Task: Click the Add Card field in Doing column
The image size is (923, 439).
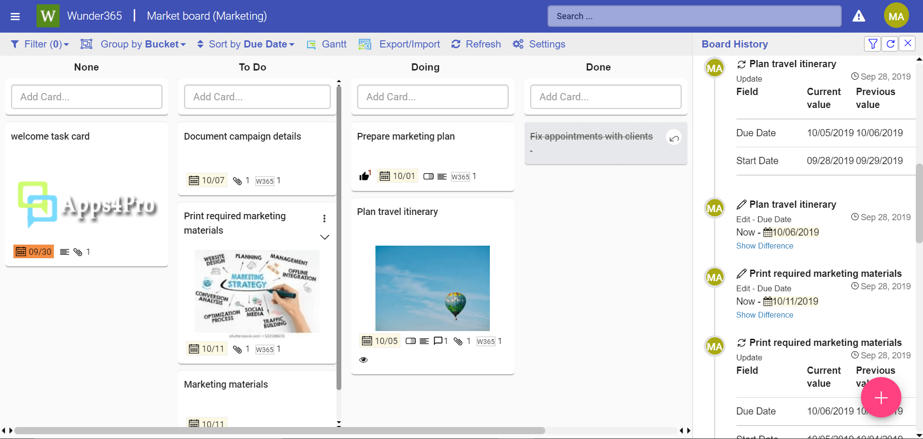Action: [433, 97]
